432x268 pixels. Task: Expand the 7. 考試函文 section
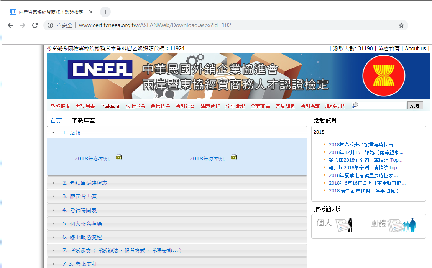pos(177,251)
